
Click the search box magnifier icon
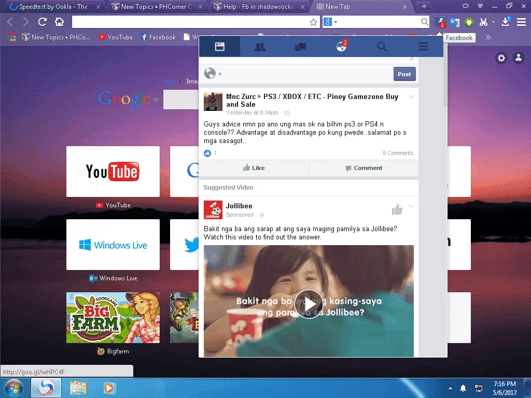click(x=424, y=22)
